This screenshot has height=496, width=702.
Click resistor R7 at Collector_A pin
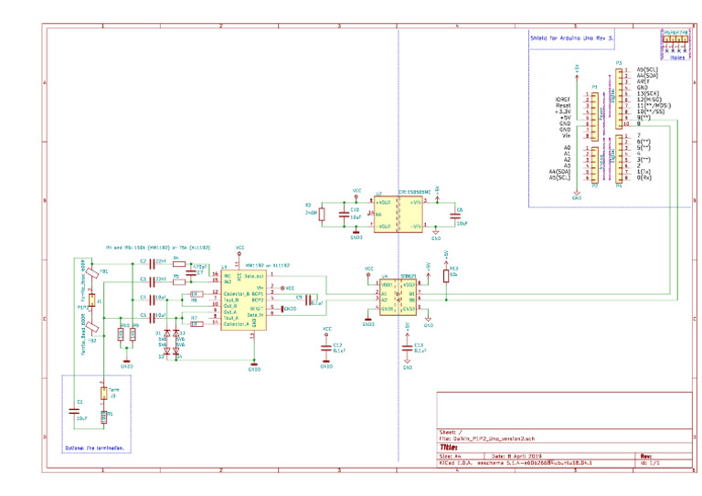(197, 323)
